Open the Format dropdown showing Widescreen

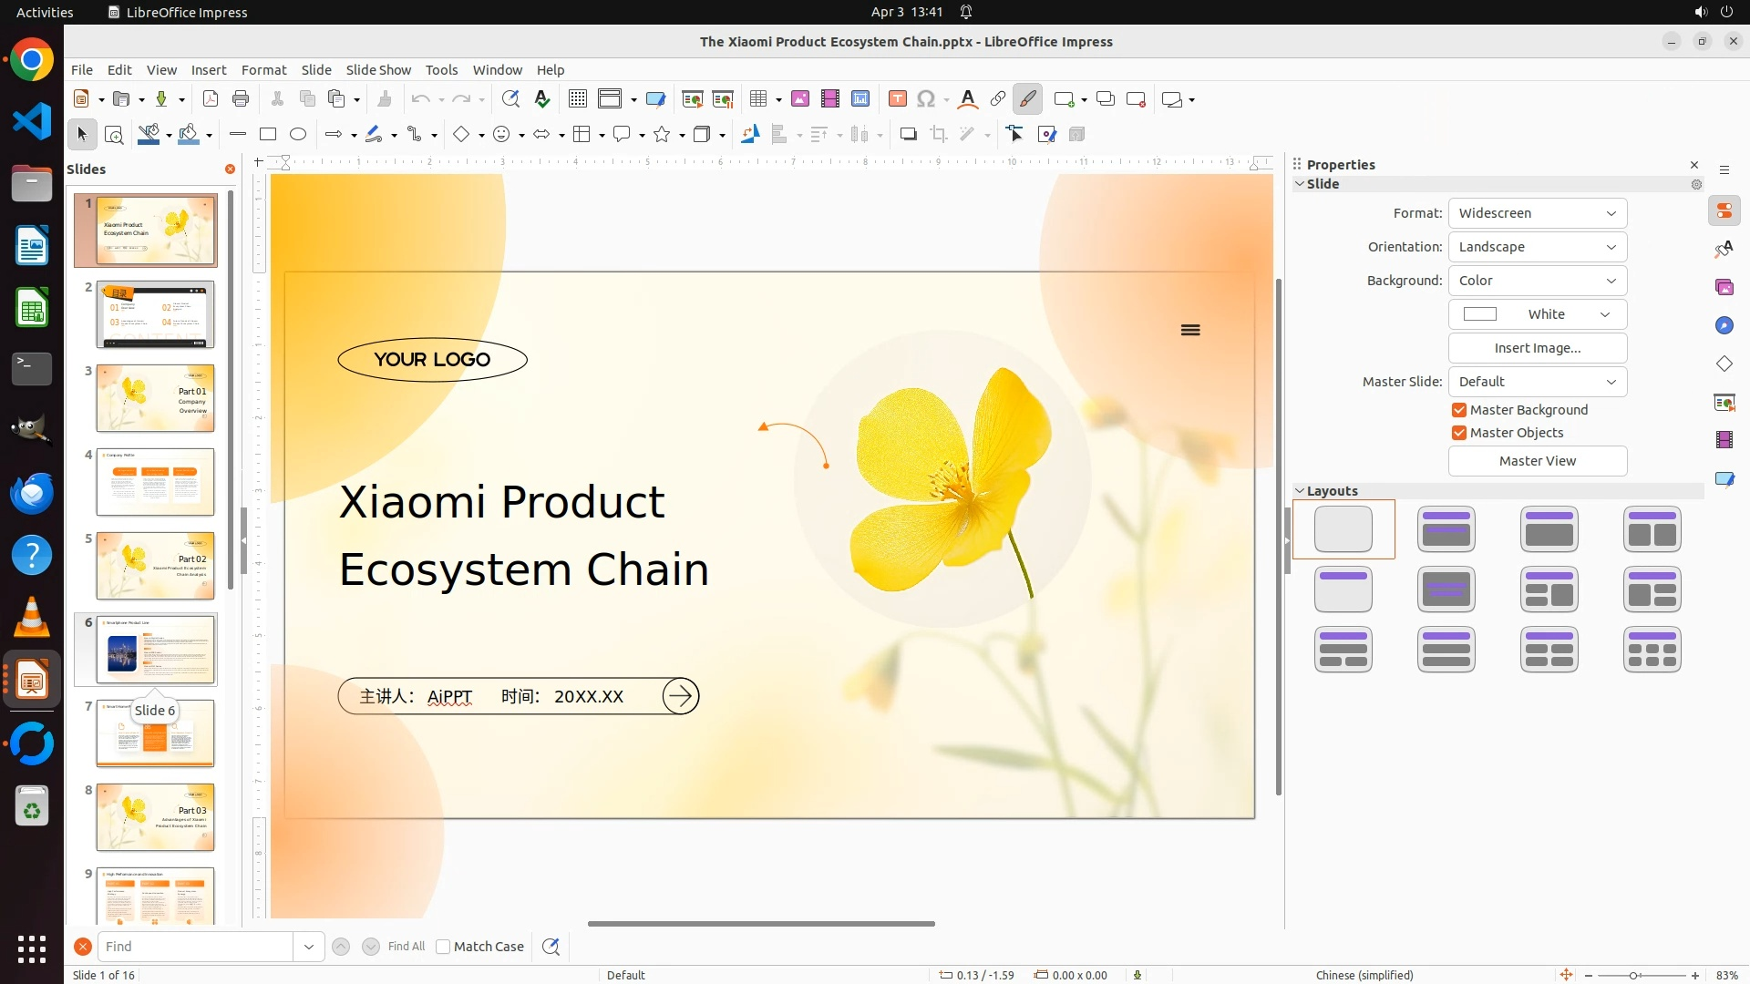click(x=1537, y=213)
